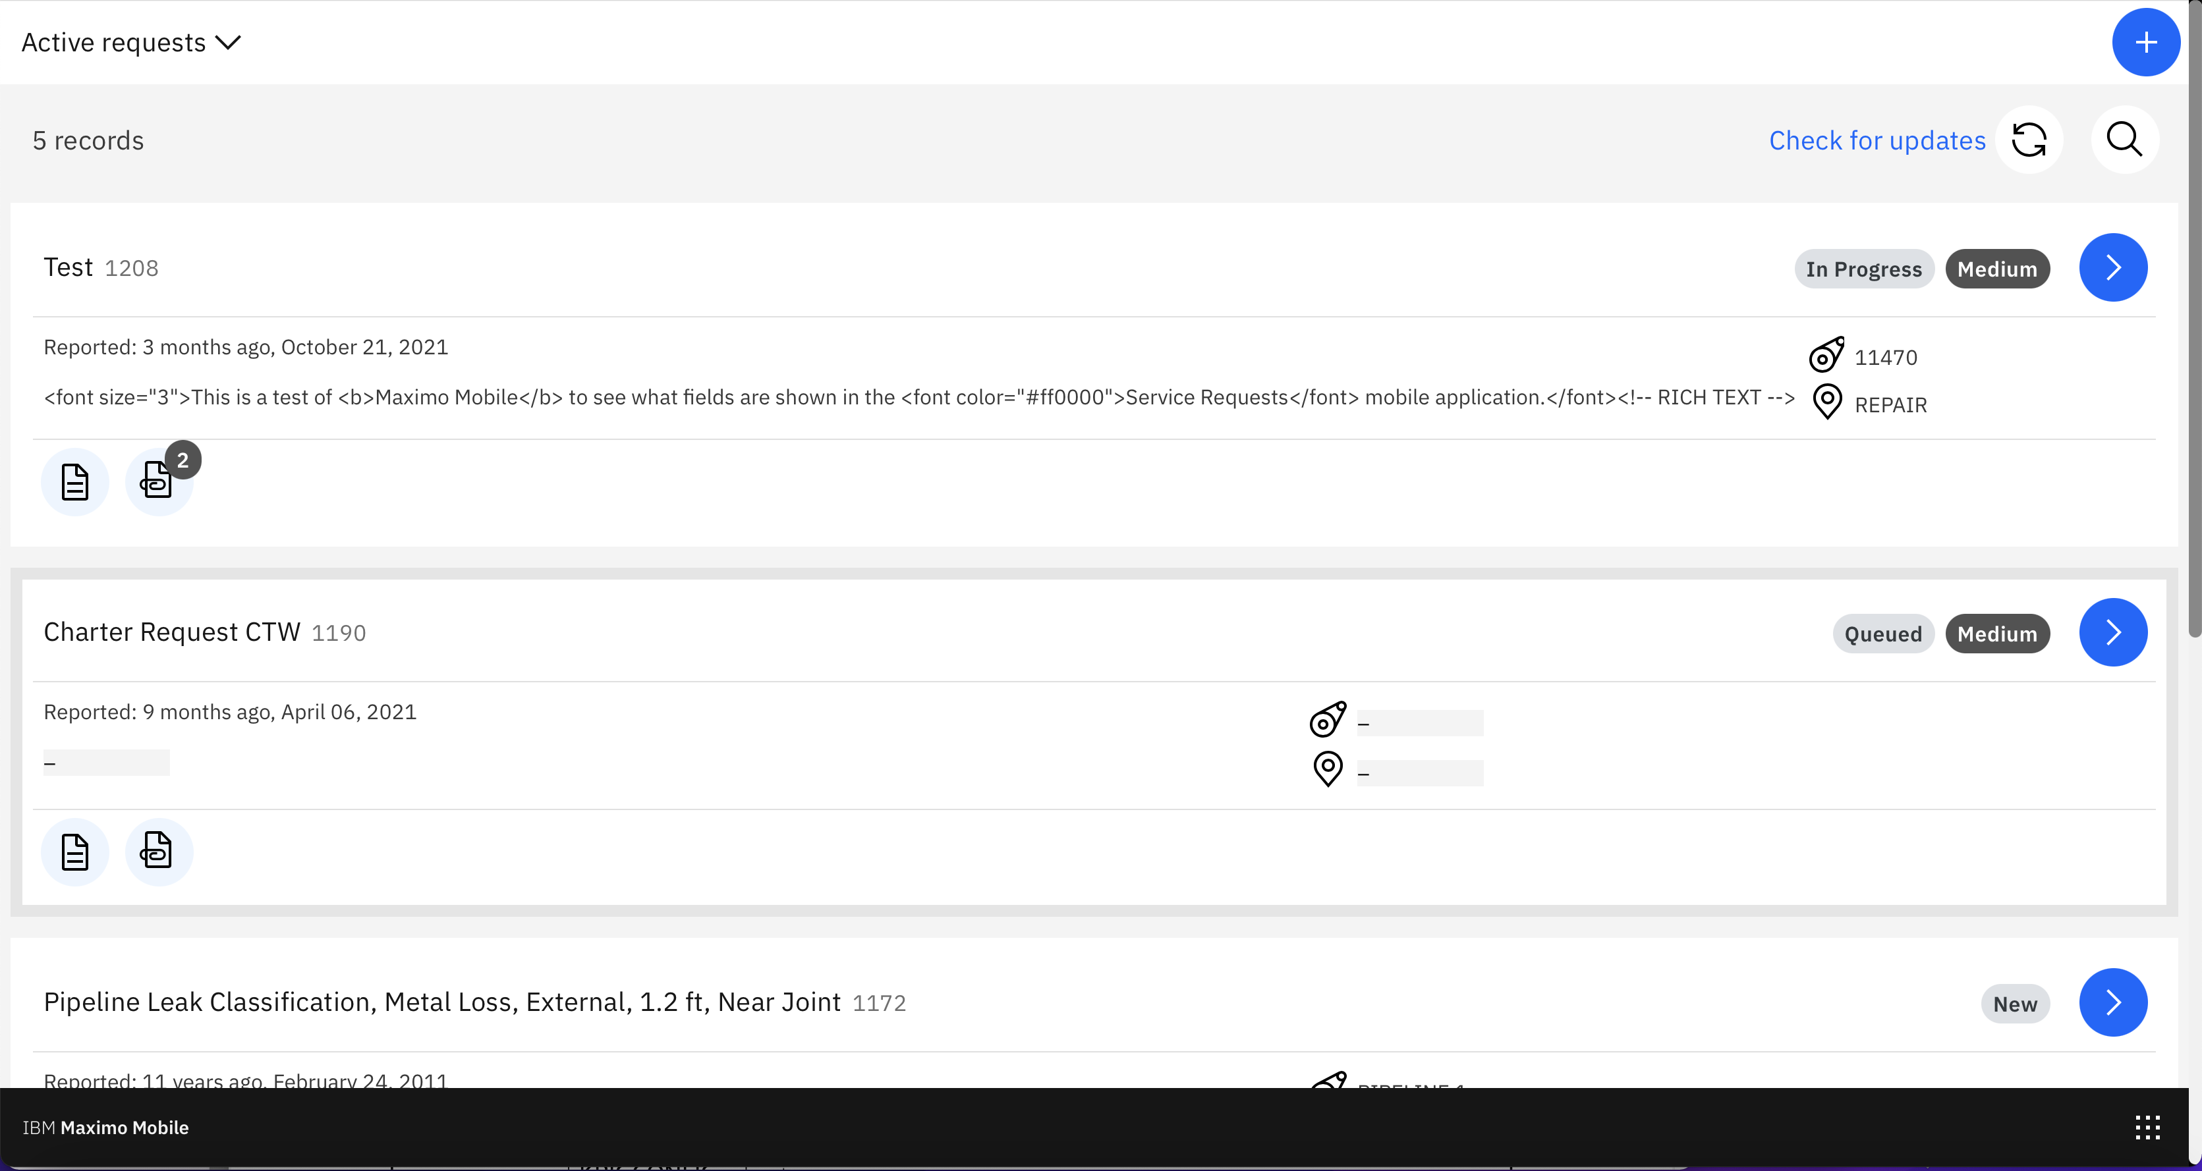Click Check for updates link
This screenshot has width=2202, height=1171.
pos(1877,140)
